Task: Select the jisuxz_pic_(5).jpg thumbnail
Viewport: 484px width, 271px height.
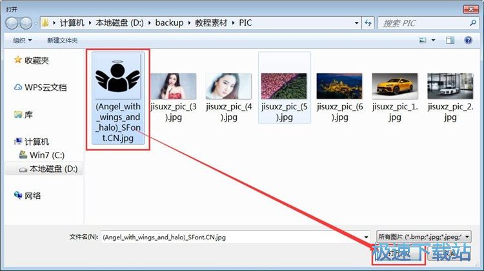Action: [284, 86]
